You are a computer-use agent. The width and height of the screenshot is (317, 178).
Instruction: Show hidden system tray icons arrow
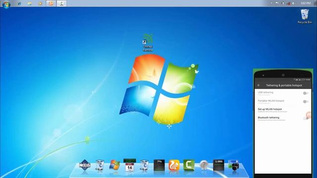[271, 3]
